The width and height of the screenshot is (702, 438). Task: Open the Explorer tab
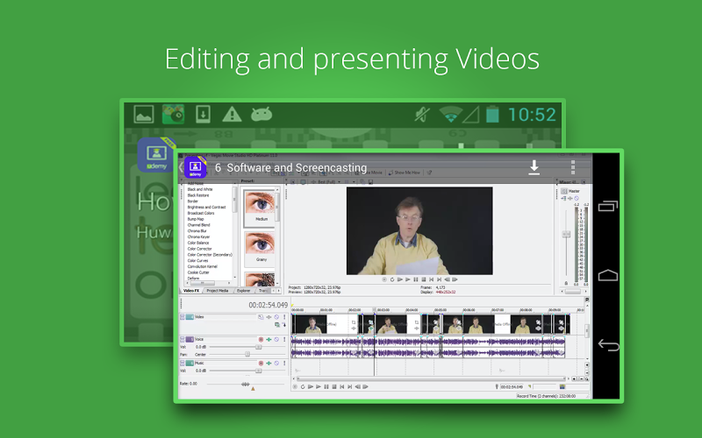pos(244,290)
